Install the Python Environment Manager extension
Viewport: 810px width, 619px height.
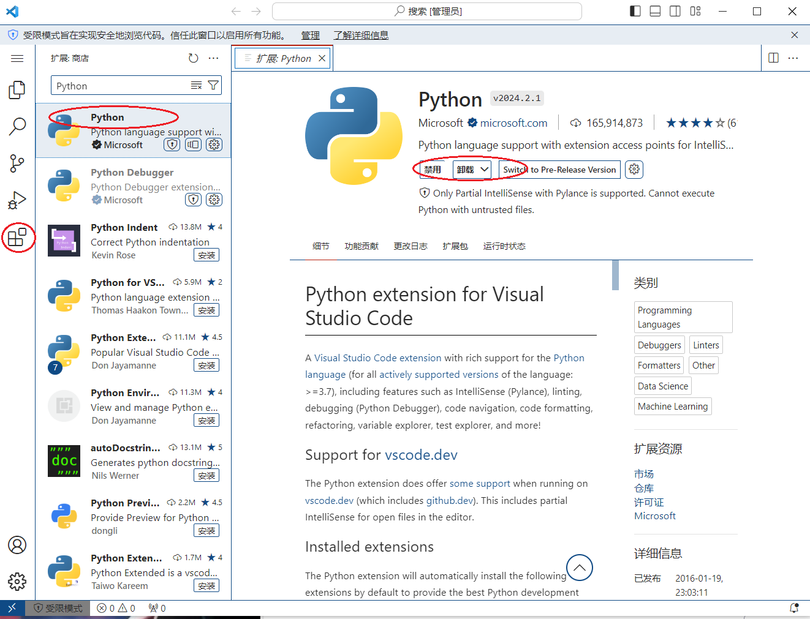point(206,421)
